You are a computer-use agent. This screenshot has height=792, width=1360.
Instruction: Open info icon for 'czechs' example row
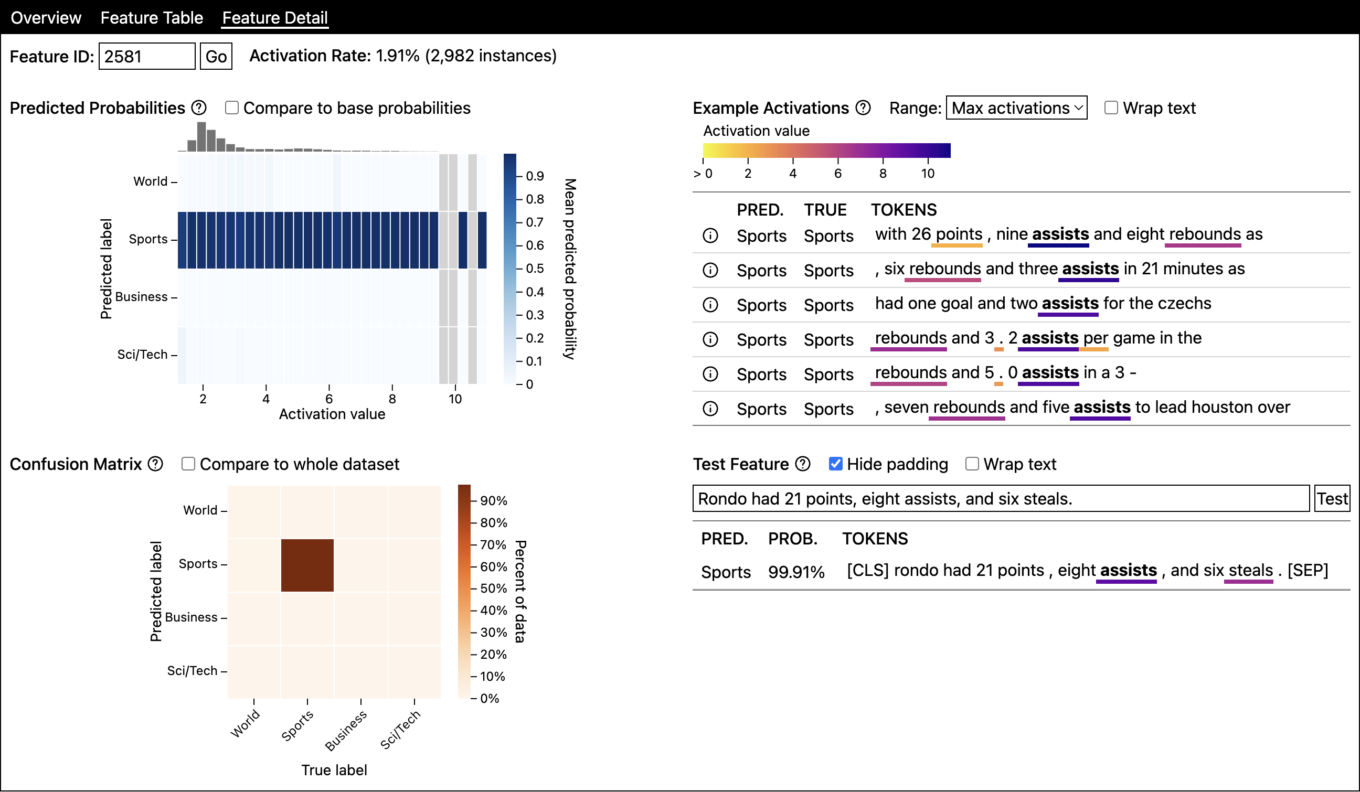pyautogui.click(x=710, y=305)
